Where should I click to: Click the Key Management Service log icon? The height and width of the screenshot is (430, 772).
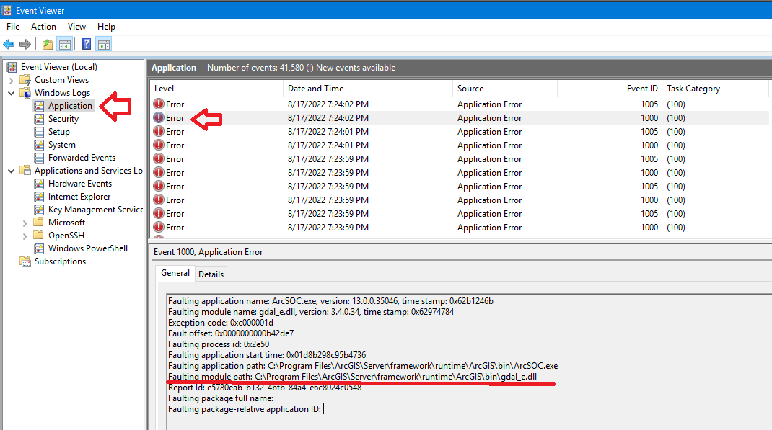click(x=39, y=209)
